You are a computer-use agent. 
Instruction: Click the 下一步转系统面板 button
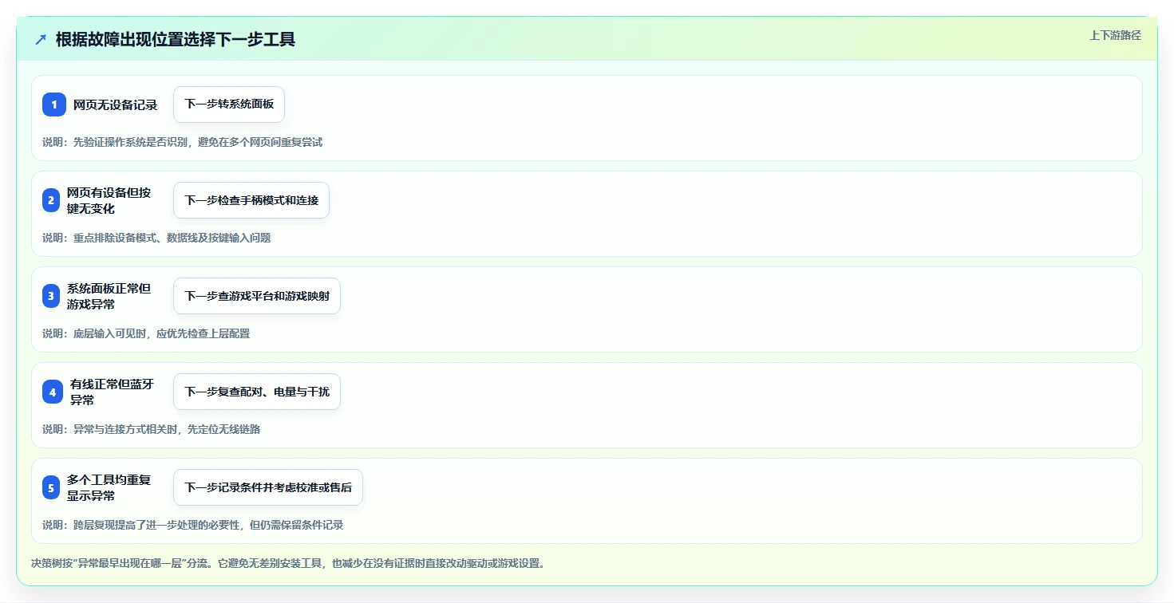tap(229, 104)
